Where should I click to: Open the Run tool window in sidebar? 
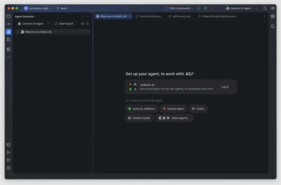click(9, 153)
